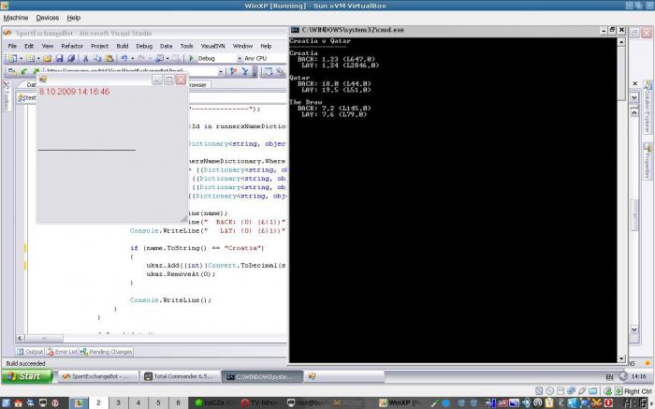Click the first green SVN arrow icon
655x409 pixels.
pos(24,72)
